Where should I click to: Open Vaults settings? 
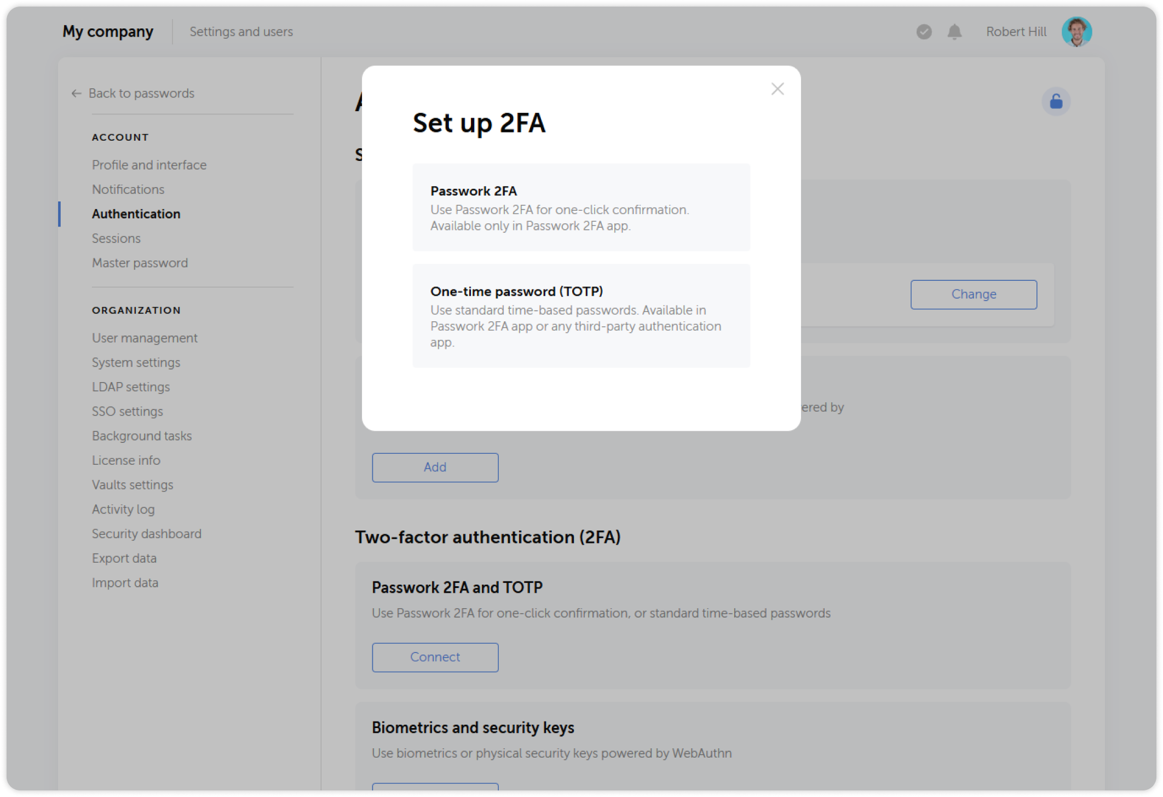[133, 485]
